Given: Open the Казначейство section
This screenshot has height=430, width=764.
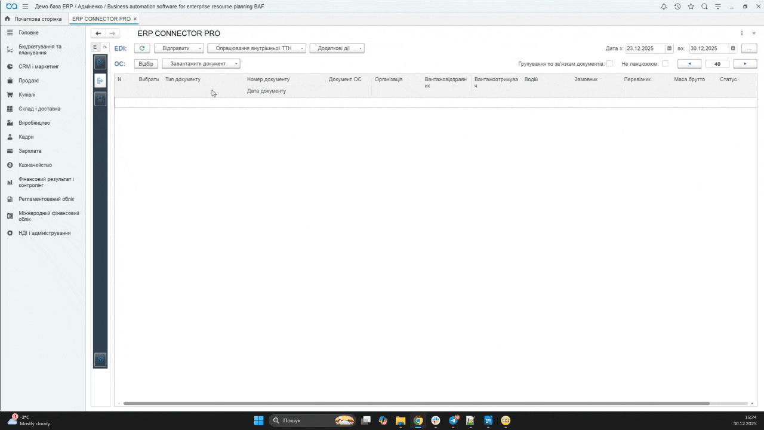Looking at the screenshot, I should coord(35,165).
